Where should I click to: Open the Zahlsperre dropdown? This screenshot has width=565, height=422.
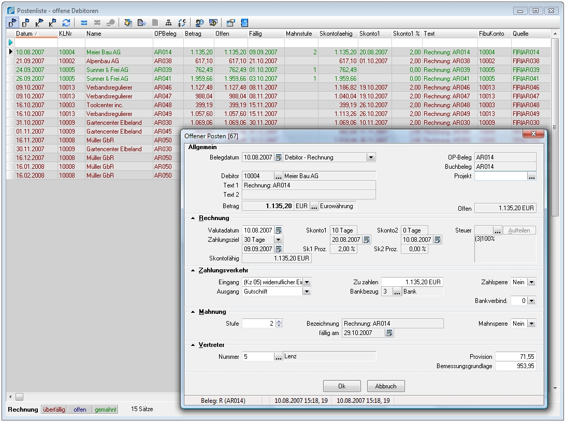coord(531,282)
